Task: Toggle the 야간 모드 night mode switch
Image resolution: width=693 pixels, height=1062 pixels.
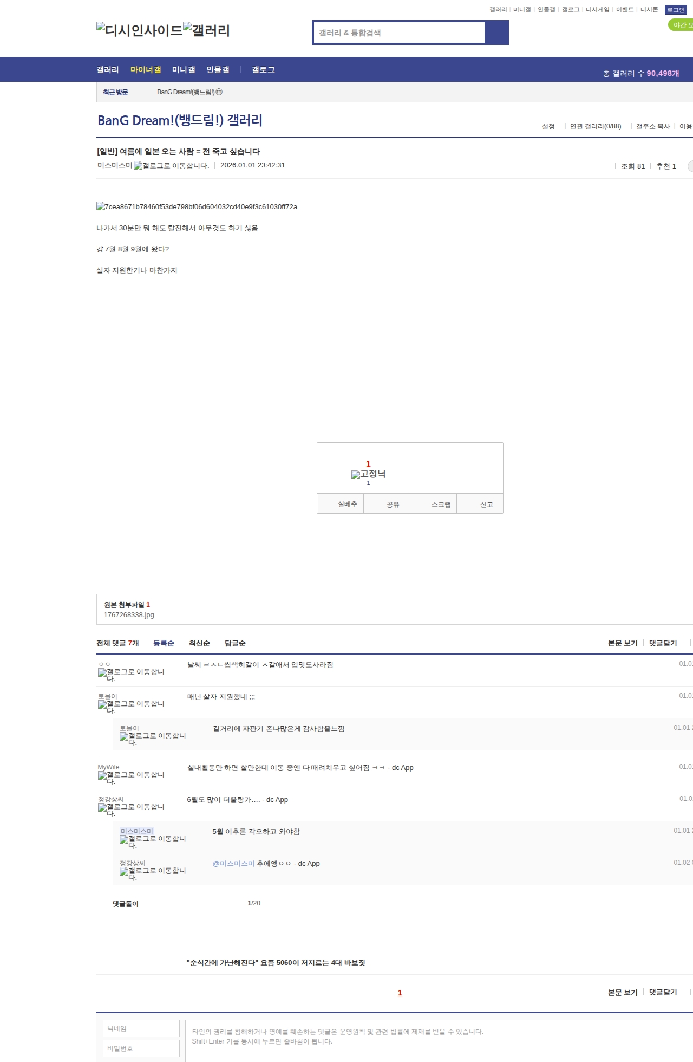Action: tap(681, 25)
